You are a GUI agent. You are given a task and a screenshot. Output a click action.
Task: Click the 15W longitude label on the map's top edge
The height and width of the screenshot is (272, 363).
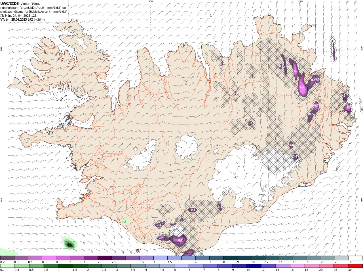click(x=300, y=1)
